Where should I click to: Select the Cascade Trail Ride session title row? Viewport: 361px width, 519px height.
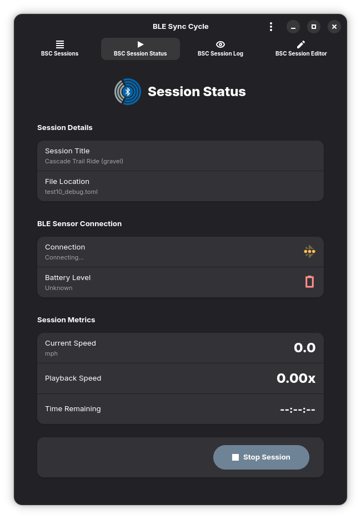[180, 155]
